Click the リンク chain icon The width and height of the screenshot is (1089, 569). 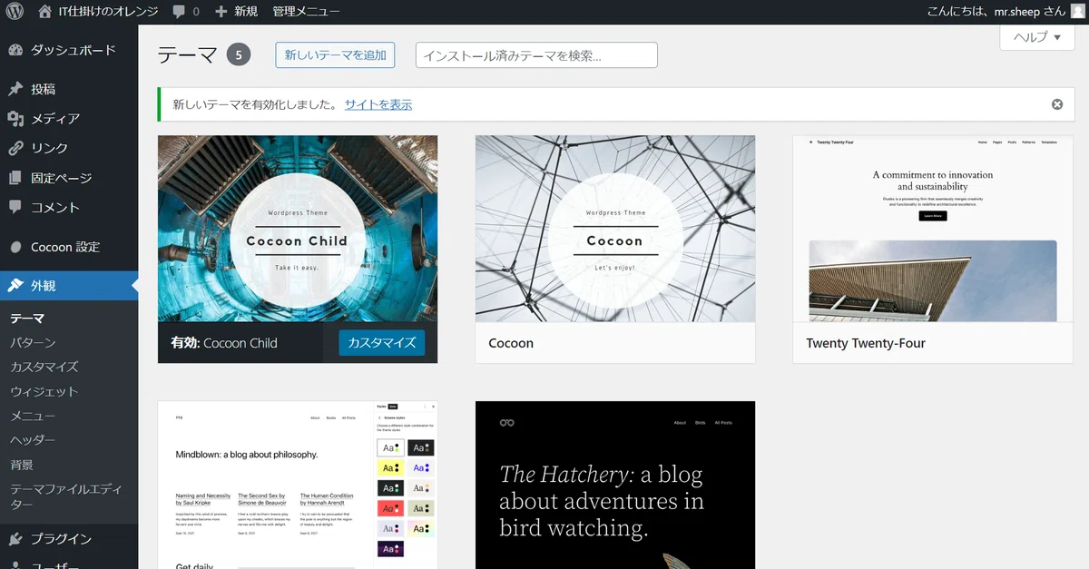point(15,148)
